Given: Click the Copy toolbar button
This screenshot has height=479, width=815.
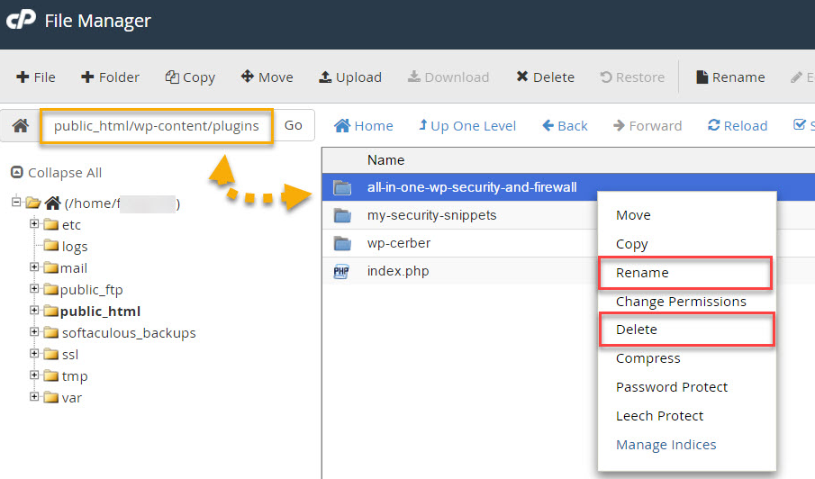Looking at the screenshot, I should click(x=190, y=77).
